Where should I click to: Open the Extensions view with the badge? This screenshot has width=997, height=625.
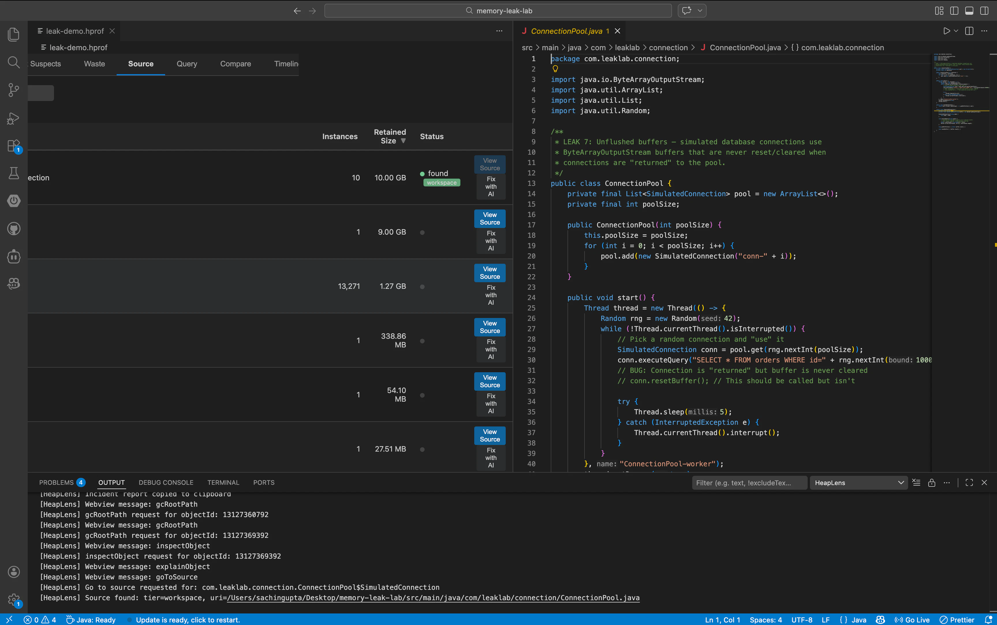click(x=14, y=145)
